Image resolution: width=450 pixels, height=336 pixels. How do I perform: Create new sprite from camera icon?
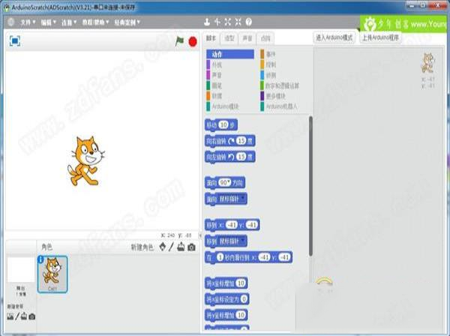[191, 247]
